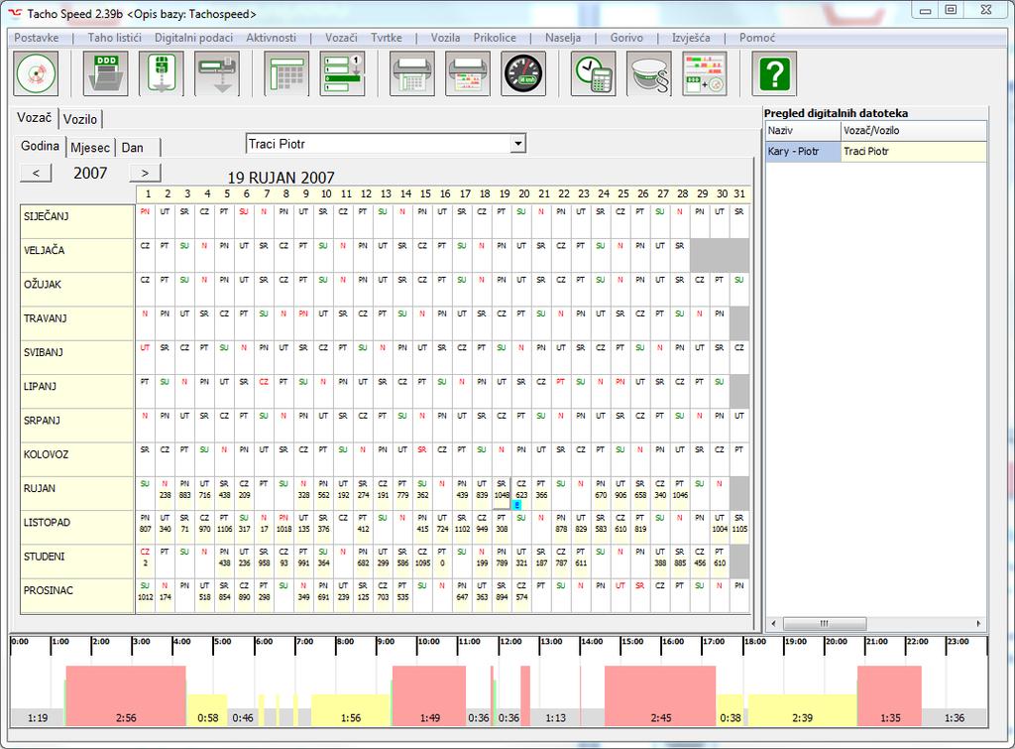Screen dimensions: 1015x749
Task: Select STUDENI 15 cell with value 1095
Action: [x=422, y=562]
